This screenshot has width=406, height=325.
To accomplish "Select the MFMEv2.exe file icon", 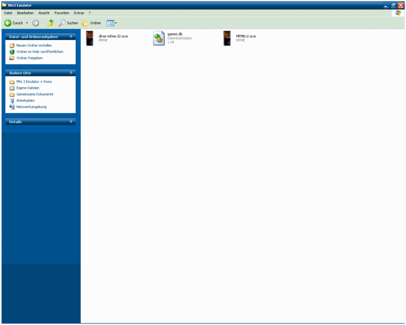I will tap(227, 38).
